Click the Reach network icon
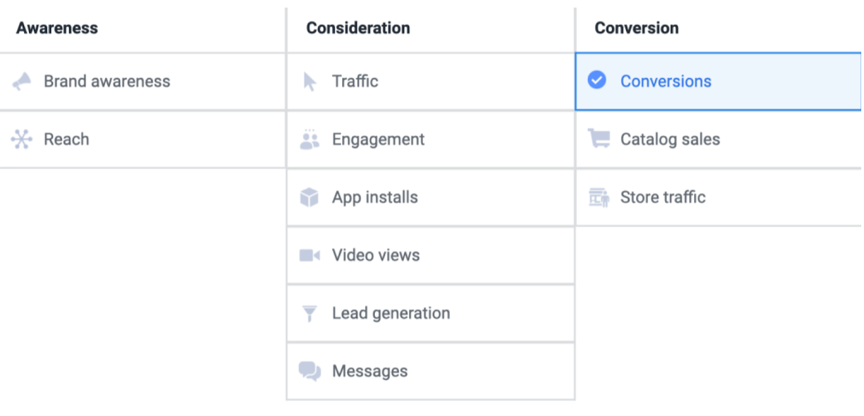 [x=22, y=139]
